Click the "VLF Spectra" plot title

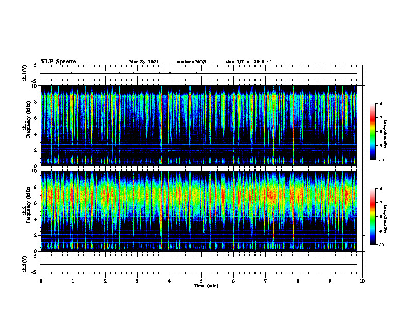(x=58, y=62)
